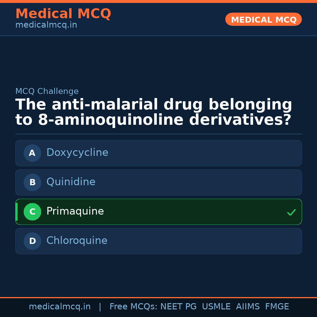
Task: Click AIIMS in the footer
Action: pos(248,307)
